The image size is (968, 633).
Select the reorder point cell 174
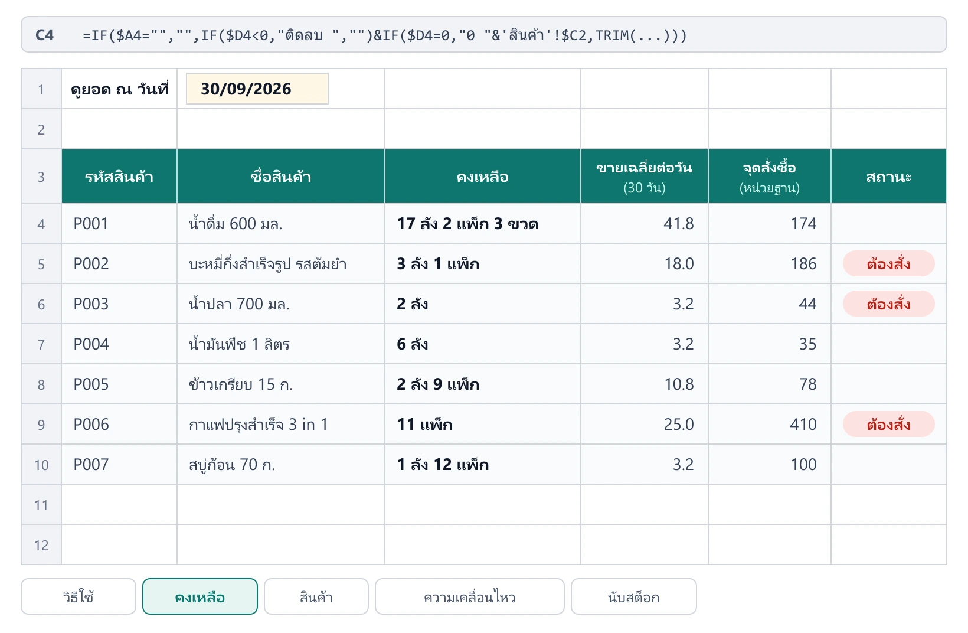click(x=770, y=224)
